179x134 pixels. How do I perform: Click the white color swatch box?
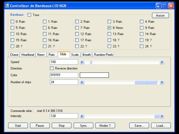click(94, 75)
